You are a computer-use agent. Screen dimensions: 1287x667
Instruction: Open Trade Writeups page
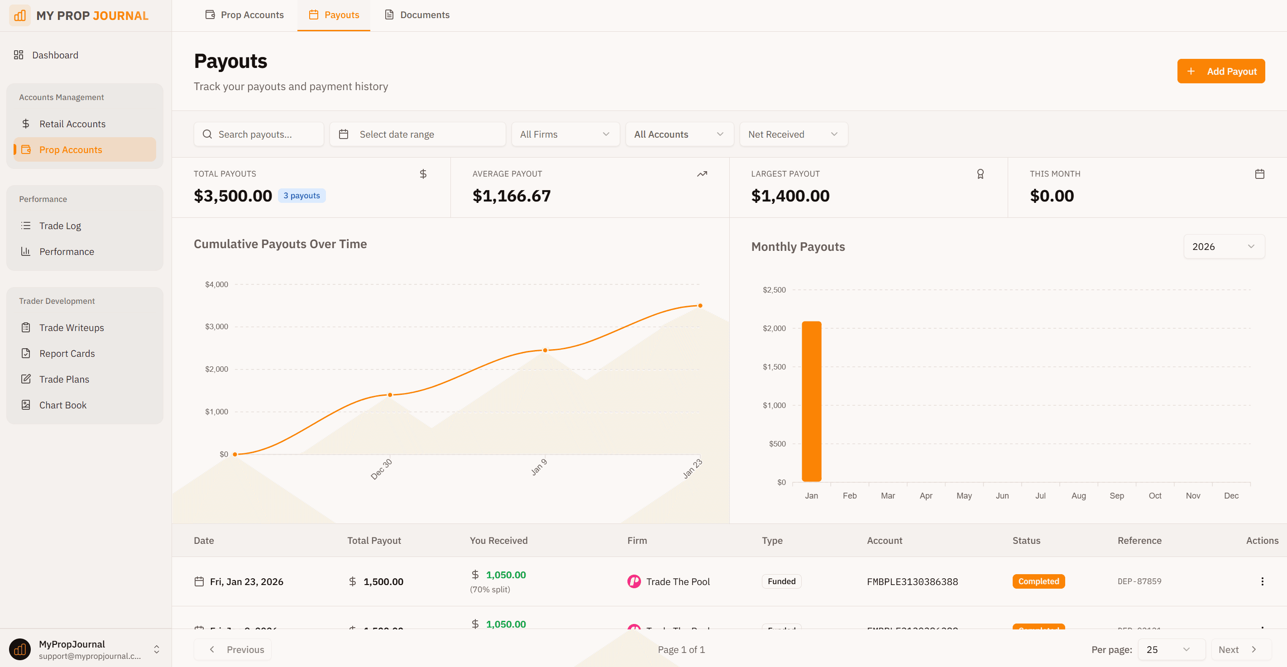85,327
